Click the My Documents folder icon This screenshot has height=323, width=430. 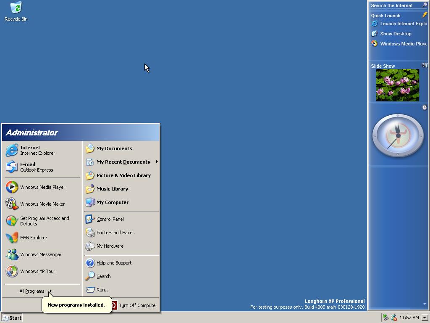click(x=90, y=148)
